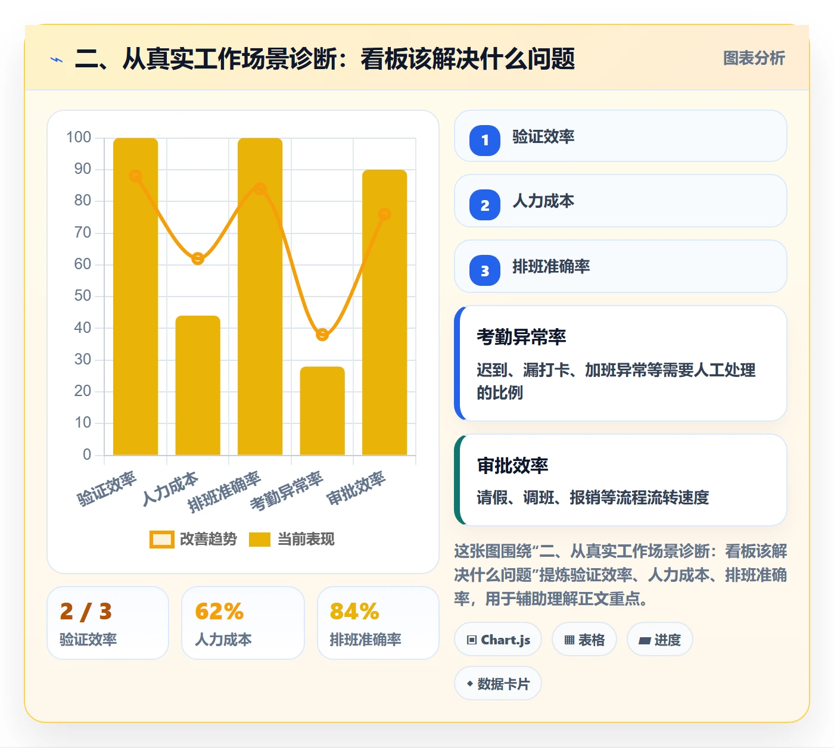Click the 考勤异常率 bar in the chart
Screen dimensions: 834x748
pos(322,411)
